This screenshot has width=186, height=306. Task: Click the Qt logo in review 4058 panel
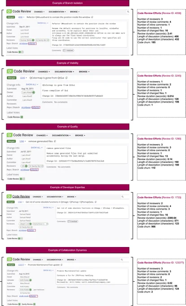9,11
